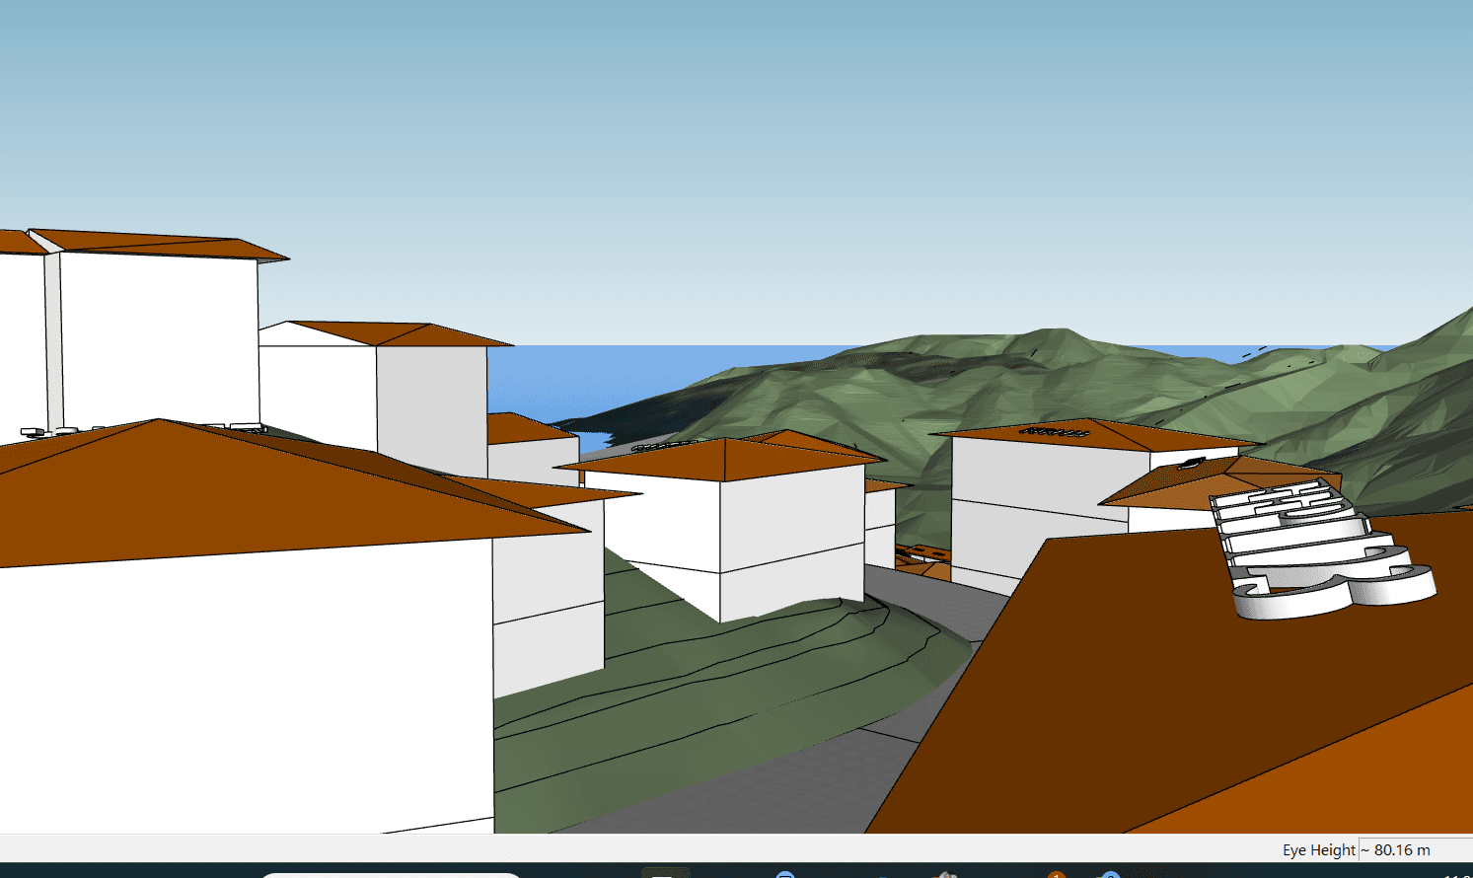Click the Eye Height value field

coord(1416,849)
